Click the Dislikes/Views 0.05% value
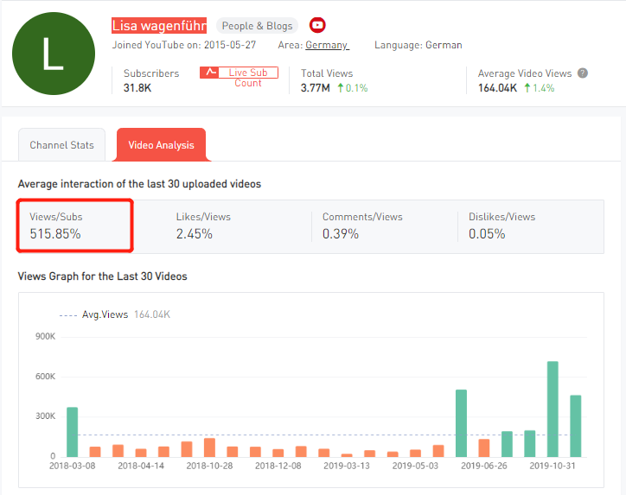626x495 pixels. pos(487,233)
